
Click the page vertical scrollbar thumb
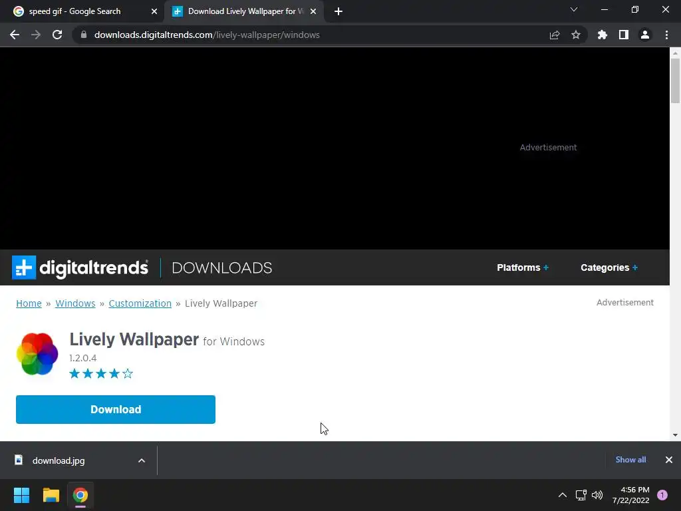675,81
